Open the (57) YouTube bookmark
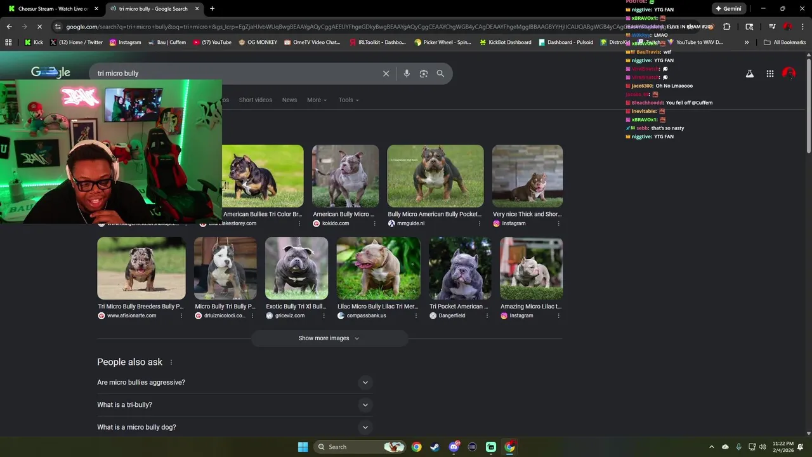 [x=212, y=43]
